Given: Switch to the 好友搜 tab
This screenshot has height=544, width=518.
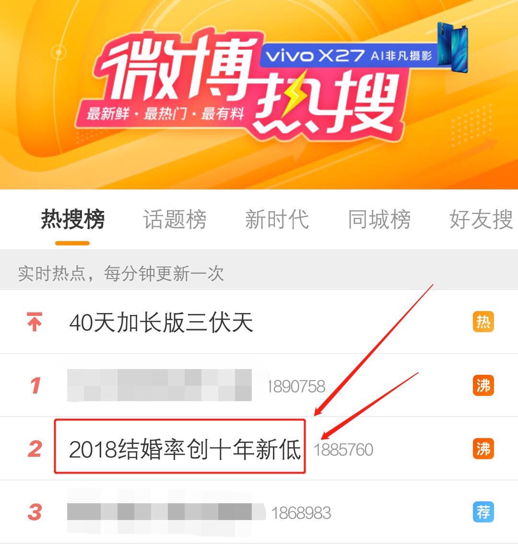Looking at the screenshot, I should point(481,219).
